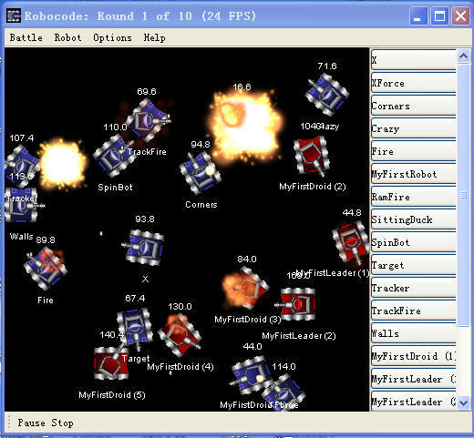
Task: Open the Robot menu
Action: point(67,37)
